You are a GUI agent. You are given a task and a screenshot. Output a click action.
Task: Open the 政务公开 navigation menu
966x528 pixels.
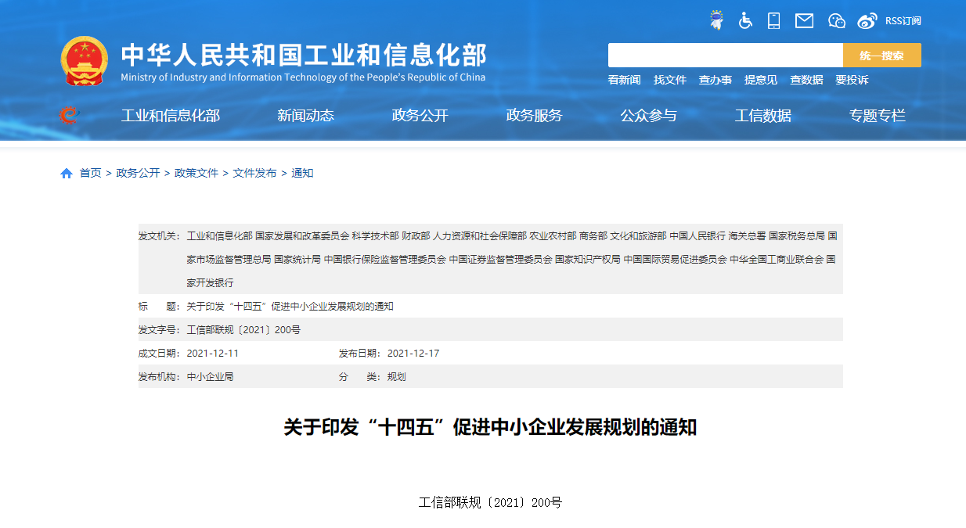pos(420,116)
